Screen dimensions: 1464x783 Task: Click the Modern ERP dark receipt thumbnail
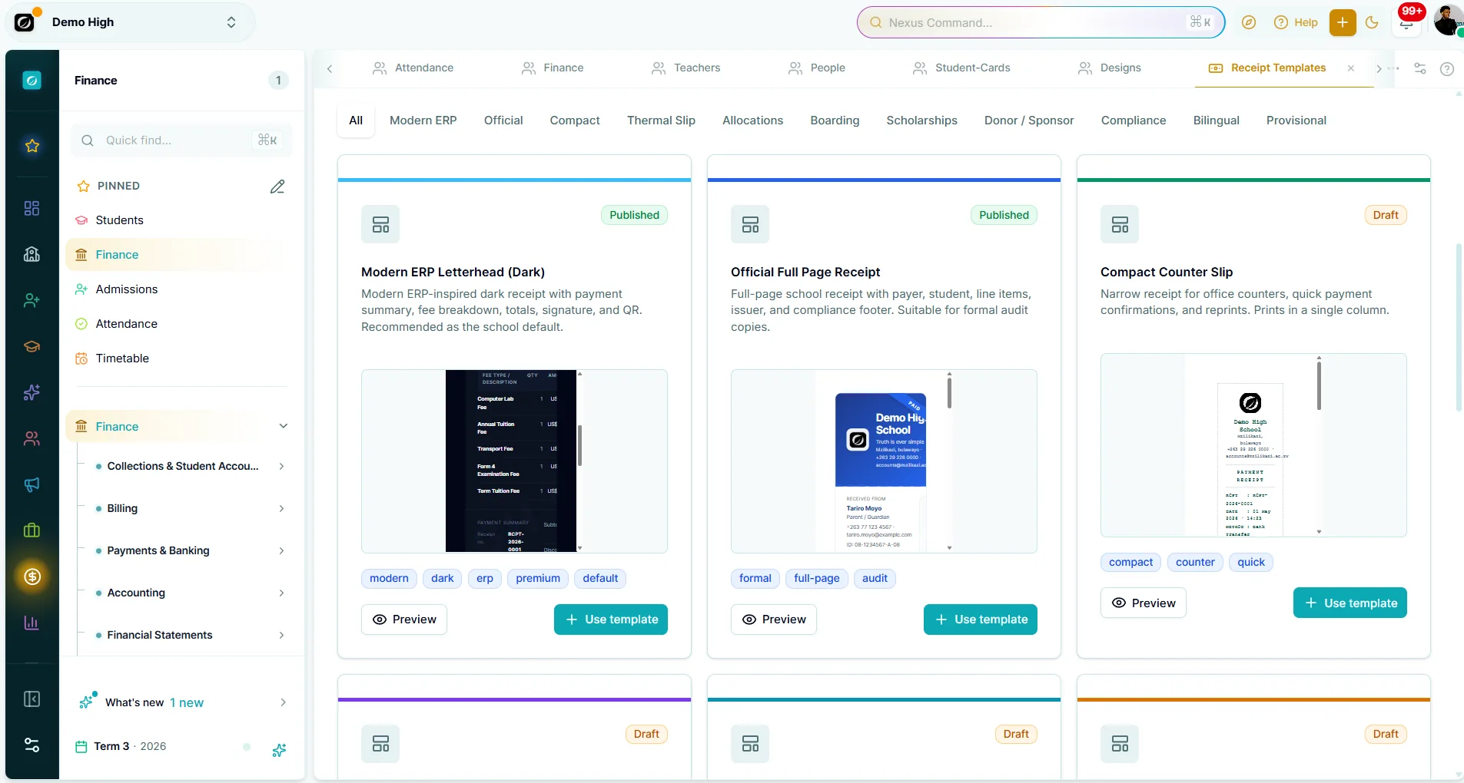click(x=514, y=461)
